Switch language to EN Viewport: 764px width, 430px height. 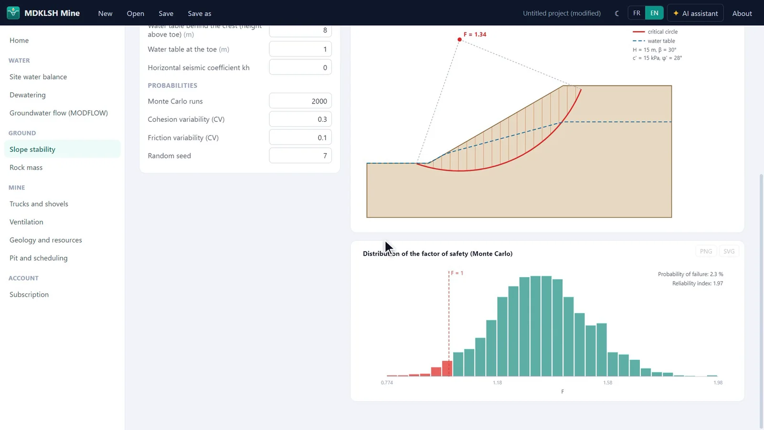click(x=654, y=13)
